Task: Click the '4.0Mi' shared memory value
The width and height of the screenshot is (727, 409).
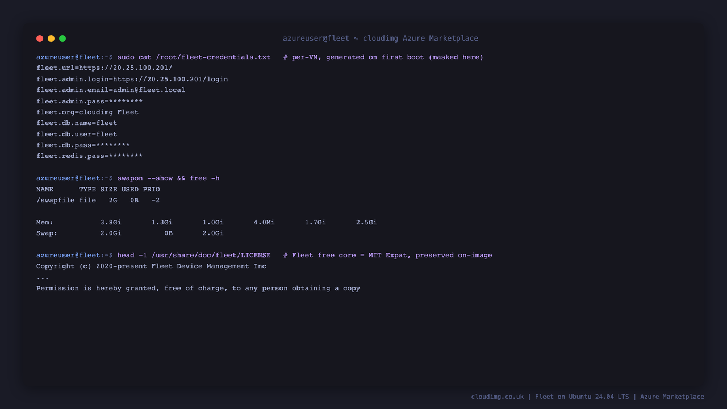Action: click(264, 222)
